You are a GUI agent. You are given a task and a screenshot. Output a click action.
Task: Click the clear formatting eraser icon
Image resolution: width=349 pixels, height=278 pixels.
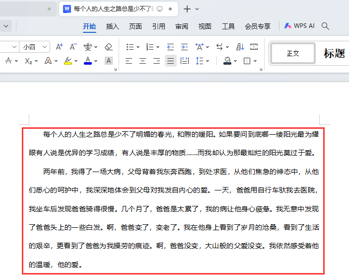click(108, 47)
